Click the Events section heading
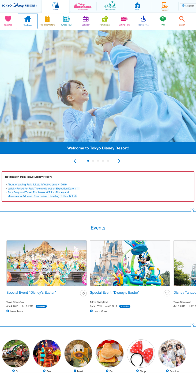 98,228
